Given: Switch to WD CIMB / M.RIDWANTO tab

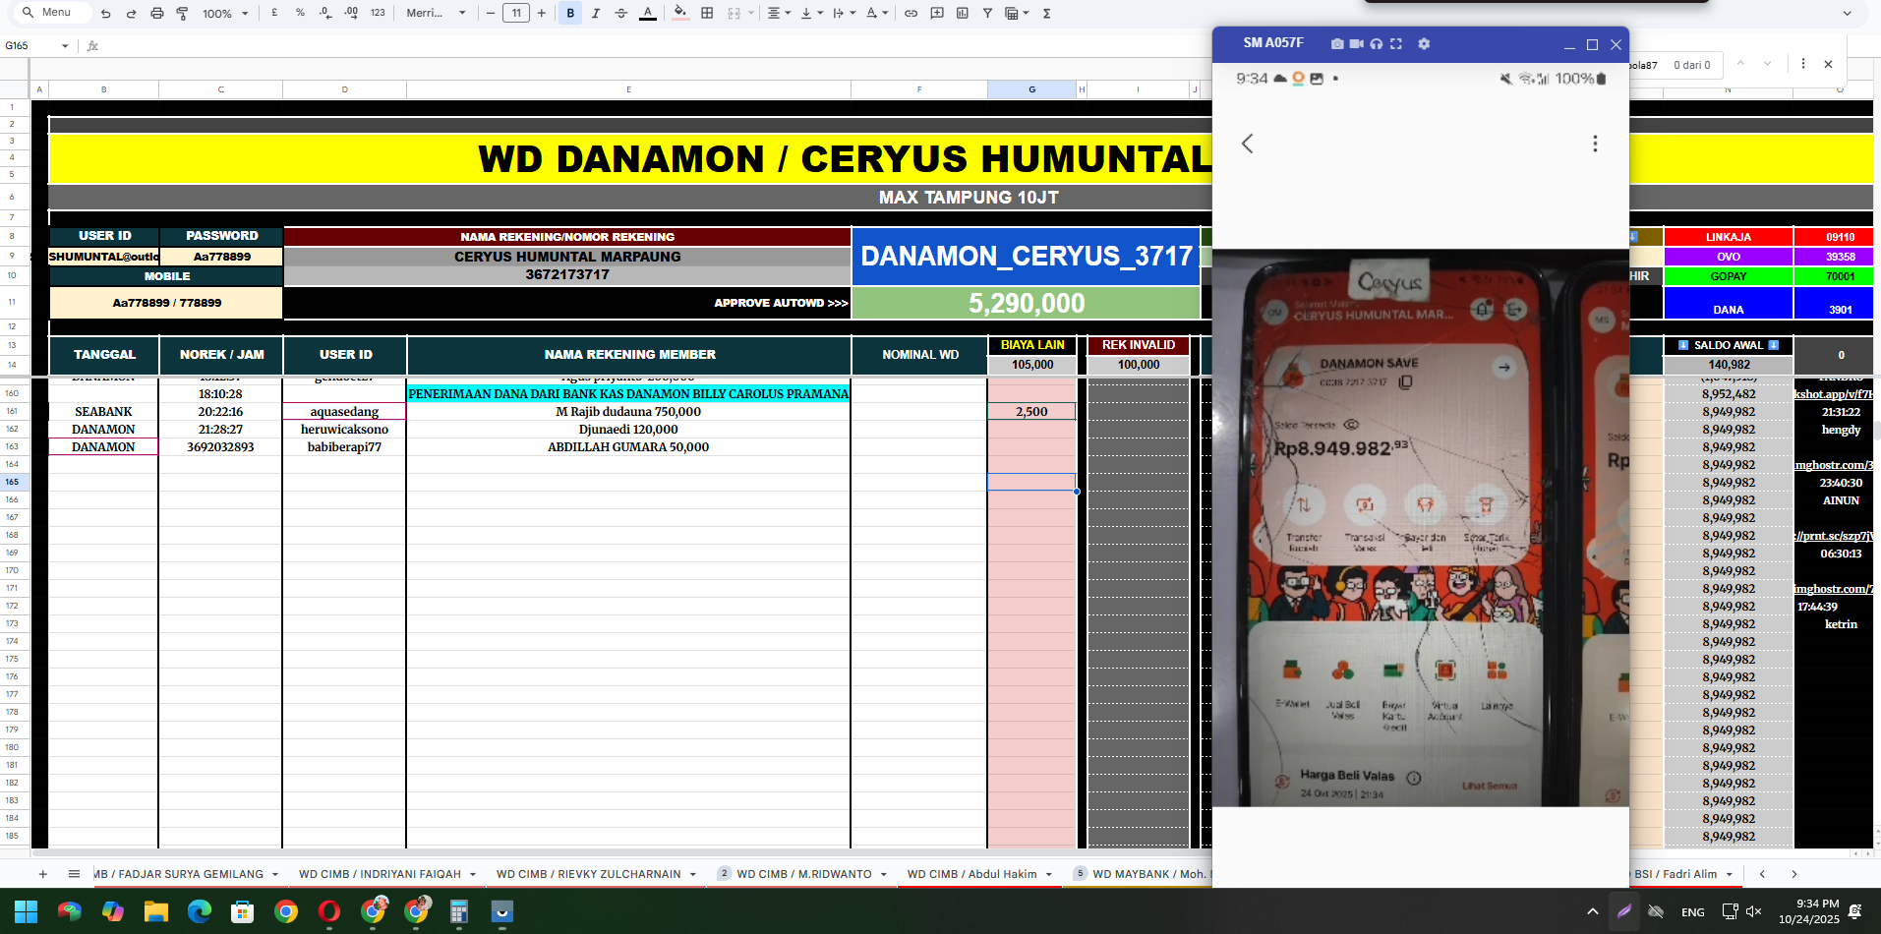Looking at the screenshot, I should coord(803,874).
